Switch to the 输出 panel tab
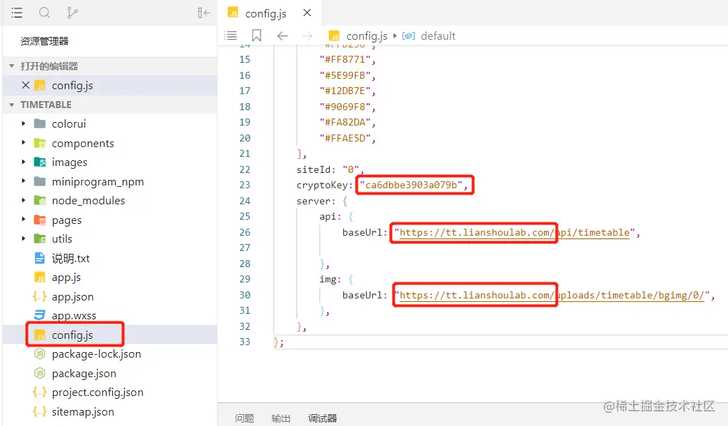The width and height of the screenshot is (728, 426). (281, 418)
